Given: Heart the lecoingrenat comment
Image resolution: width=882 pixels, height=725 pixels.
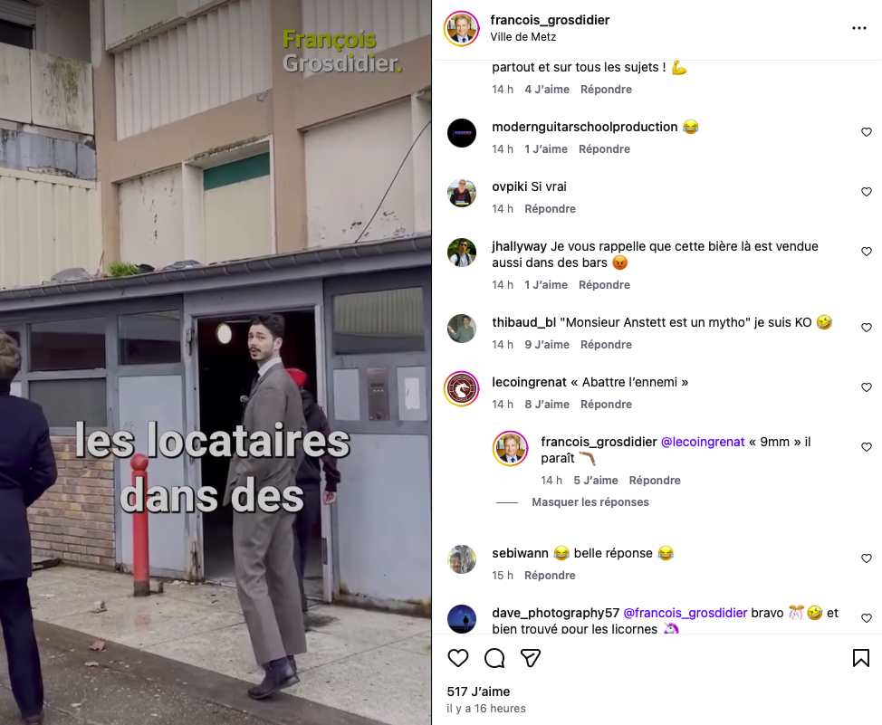Looking at the screenshot, I should [867, 387].
